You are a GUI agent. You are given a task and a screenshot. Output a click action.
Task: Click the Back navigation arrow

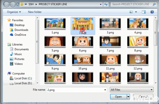(6, 4)
